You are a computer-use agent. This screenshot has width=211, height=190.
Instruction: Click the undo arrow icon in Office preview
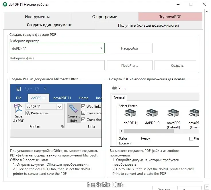pyautogui.click(x=27, y=89)
